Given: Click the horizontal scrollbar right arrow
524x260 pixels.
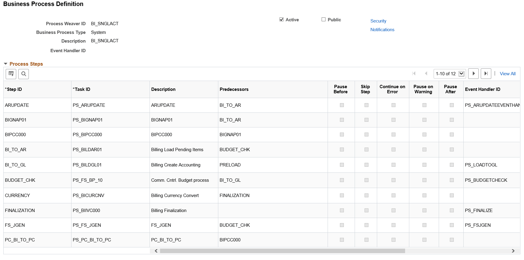Looking at the screenshot, I should tap(513, 251).
